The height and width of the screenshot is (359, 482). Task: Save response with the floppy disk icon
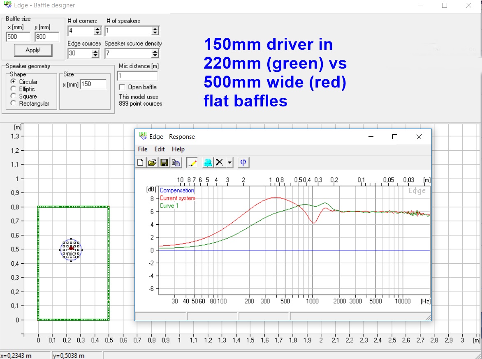click(164, 163)
